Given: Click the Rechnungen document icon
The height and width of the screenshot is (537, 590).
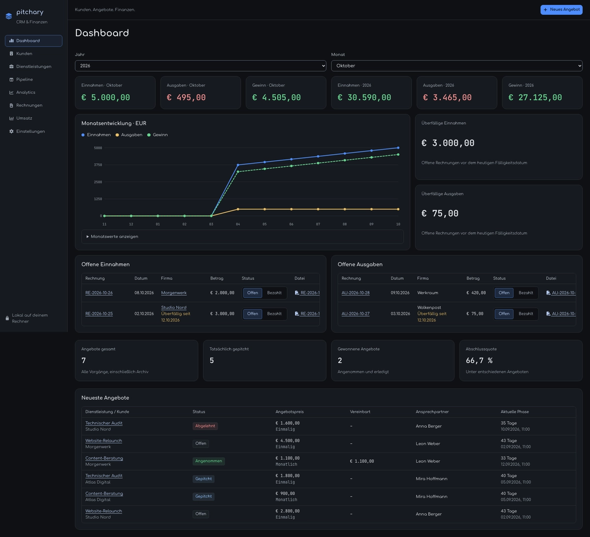Looking at the screenshot, I should [11, 105].
